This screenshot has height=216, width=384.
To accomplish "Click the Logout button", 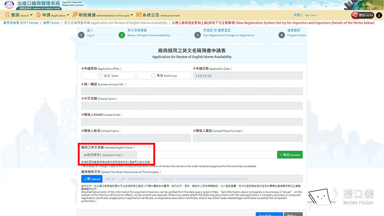I will tap(363, 15).
